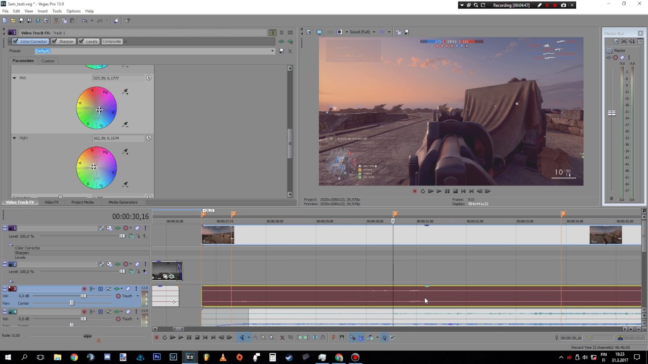Screen dimensions: 648x364
Task: Open the Preset dropdown list
Action: coord(272,51)
